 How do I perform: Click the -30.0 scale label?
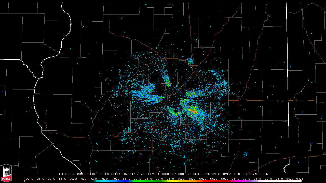pyautogui.click(x=29, y=179)
